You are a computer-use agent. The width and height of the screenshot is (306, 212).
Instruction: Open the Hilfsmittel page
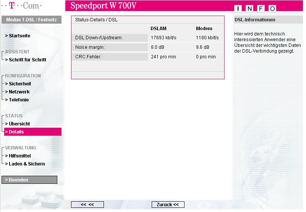pyautogui.click(x=18, y=156)
